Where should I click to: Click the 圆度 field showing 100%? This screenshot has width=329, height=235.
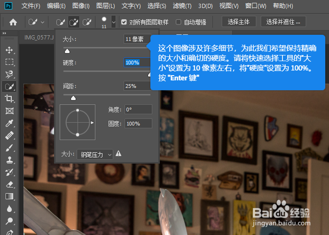(138, 123)
